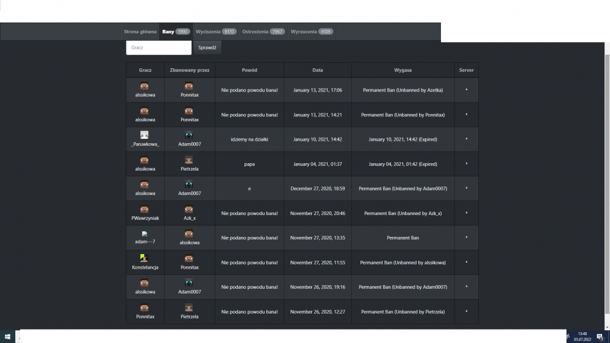Click the _Paruwkowa_ player avatar
Viewport: 610px width, 343px height.
[x=145, y=135]
